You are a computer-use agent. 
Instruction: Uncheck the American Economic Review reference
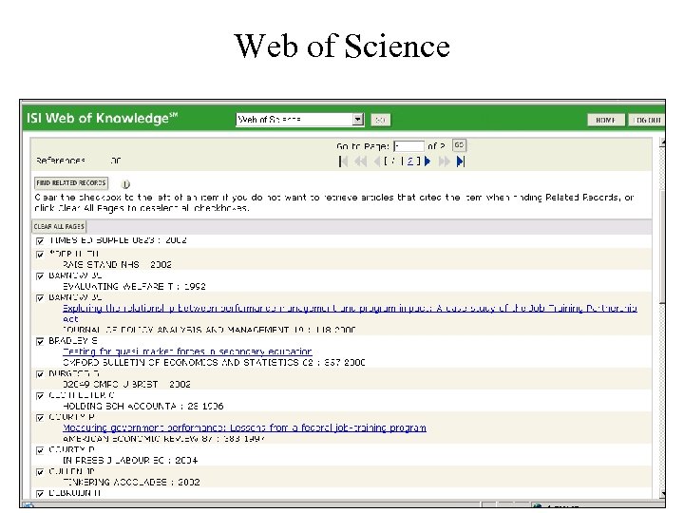40,418
